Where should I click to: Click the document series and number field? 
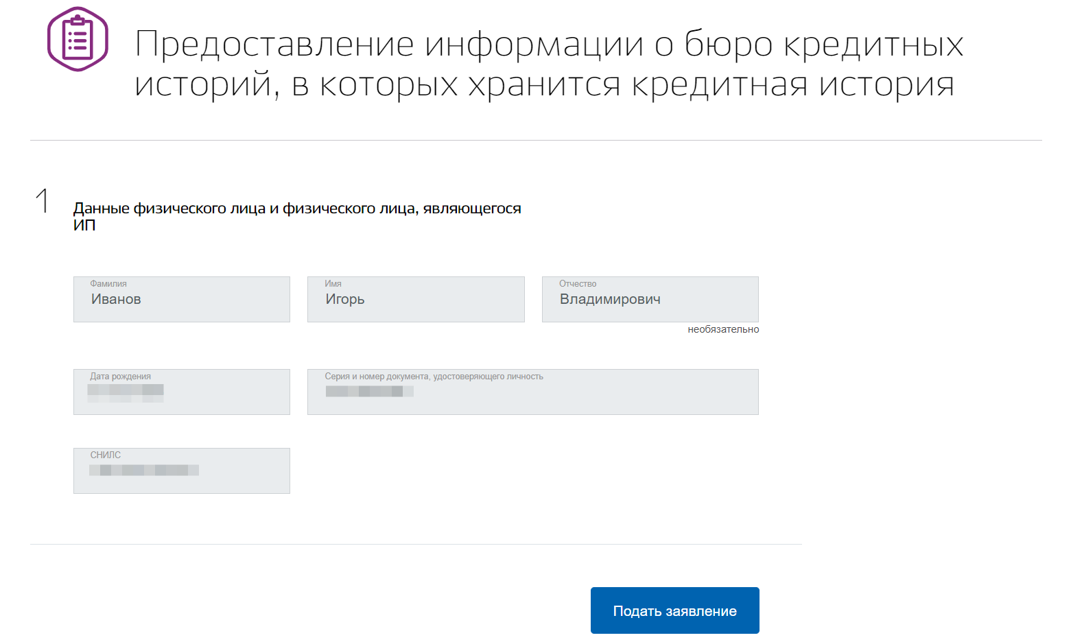tap(533, 392)
